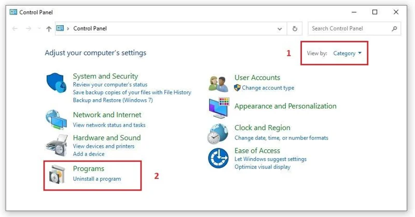Click the Ease of Access icon
The image size is (415, 217).
pos(218,158)
